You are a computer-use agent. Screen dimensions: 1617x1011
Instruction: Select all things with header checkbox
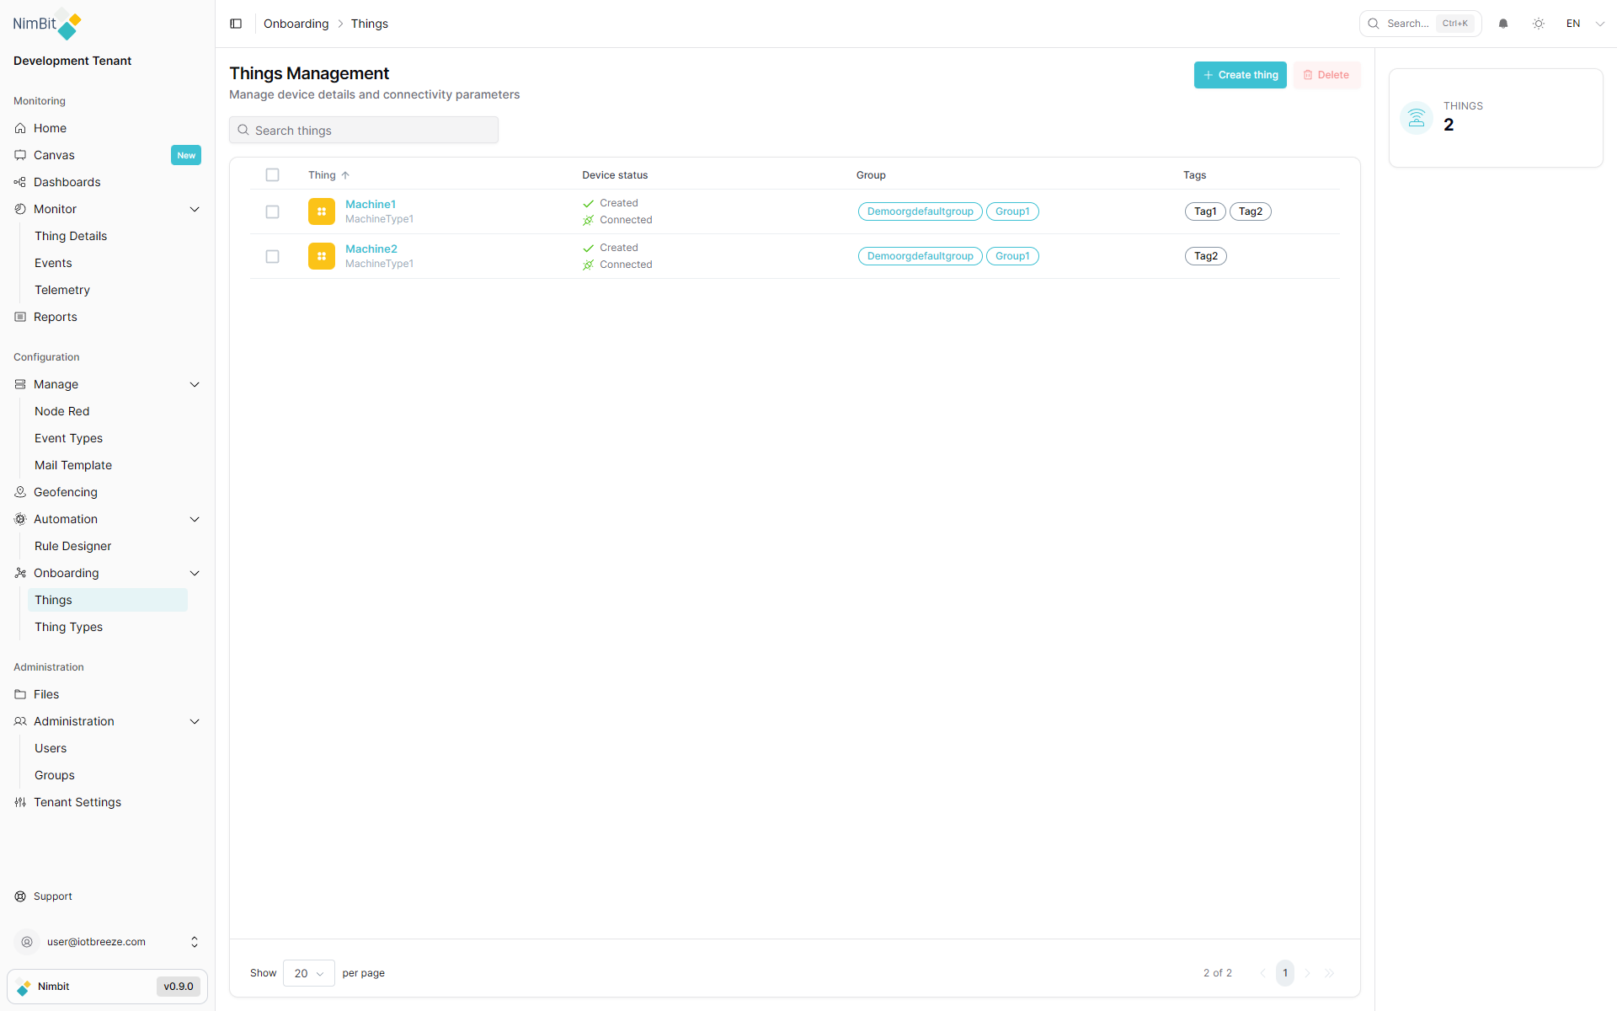pyautogui.click(x=272, y=175)
